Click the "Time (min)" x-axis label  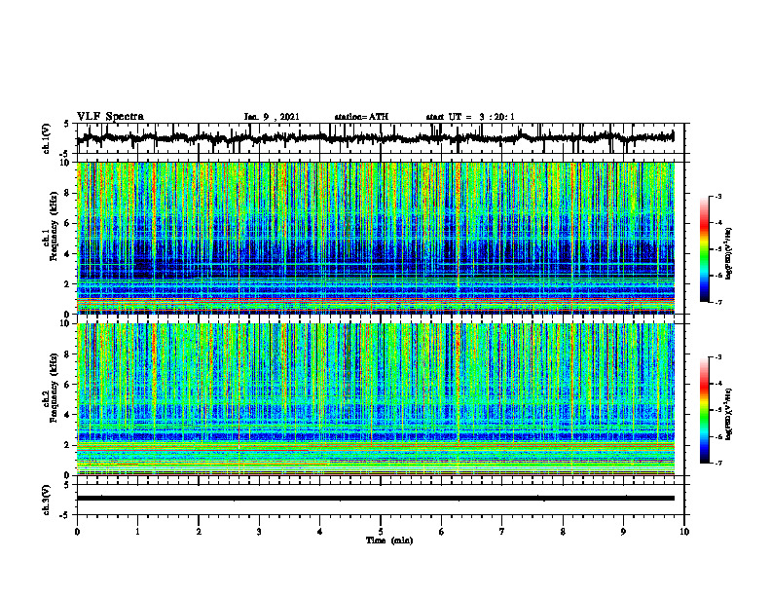click(x=389, y=540)
